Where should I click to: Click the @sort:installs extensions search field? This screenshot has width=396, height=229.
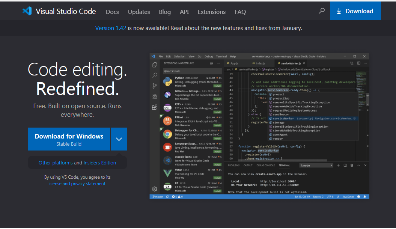coord(192,71)
